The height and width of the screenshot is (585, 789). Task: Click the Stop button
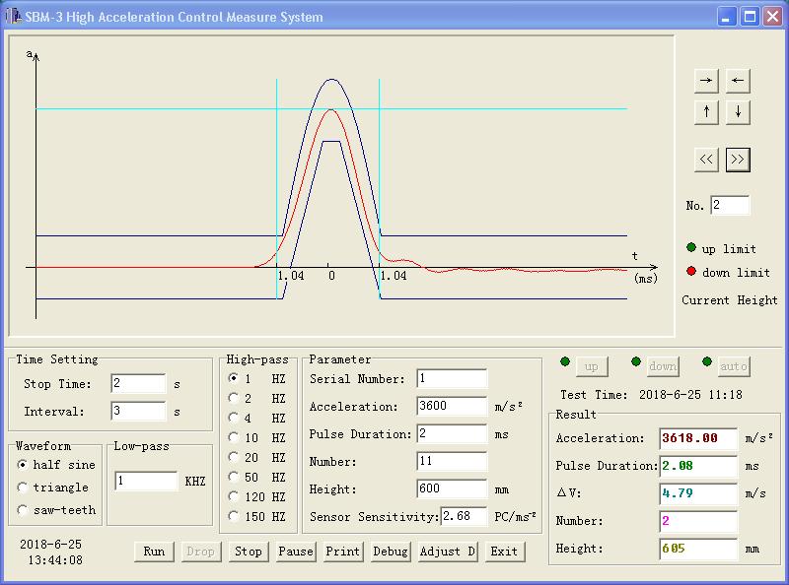[x=249, y=552]
